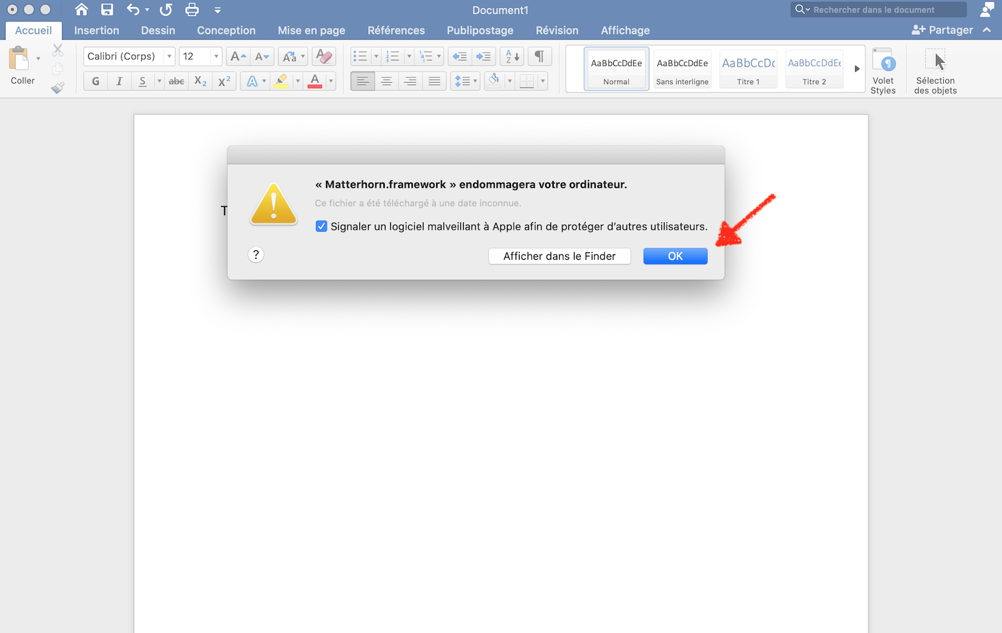Open the Volet Styles pane
Image resolution: width=1002 pixels, height=633 pixels.
(x=883, y=71)
